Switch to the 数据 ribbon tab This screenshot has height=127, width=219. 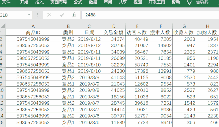(93, 2)
